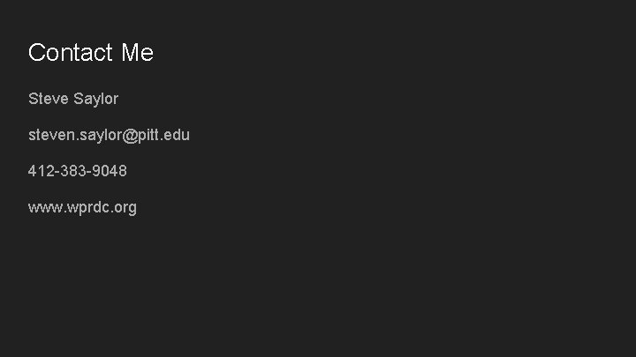
Task: Open the www.wprdc.org website link
Action: (x=82, y=208)
